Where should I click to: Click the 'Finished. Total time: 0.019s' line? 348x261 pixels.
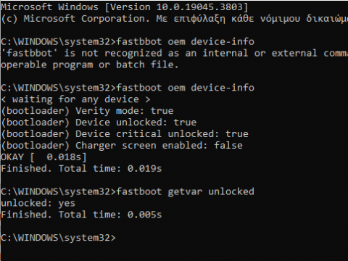81,168
